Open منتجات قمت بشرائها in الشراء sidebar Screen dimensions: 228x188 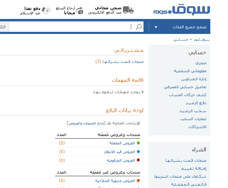[x=186, y=160]
